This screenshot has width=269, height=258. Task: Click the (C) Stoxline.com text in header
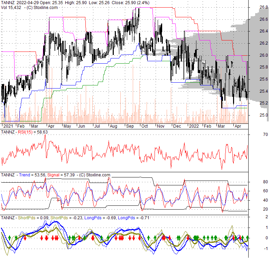tap(42, 8)
